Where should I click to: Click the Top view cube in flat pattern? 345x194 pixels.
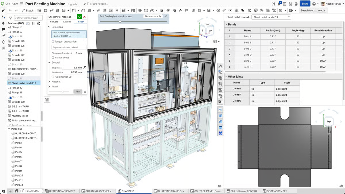329,122
